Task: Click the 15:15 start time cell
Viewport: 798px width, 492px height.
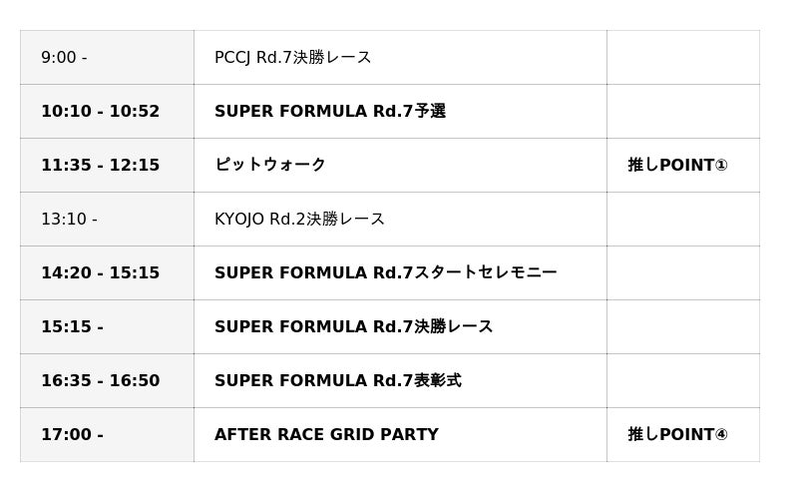Action: coord(72,327)
